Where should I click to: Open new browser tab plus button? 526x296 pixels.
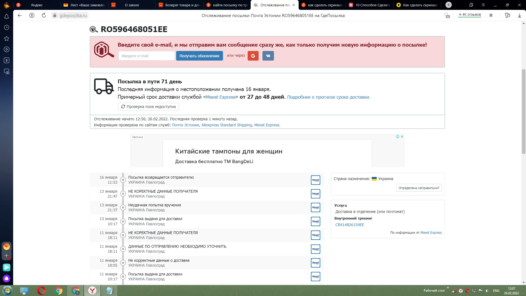click(x=448, y=5)
